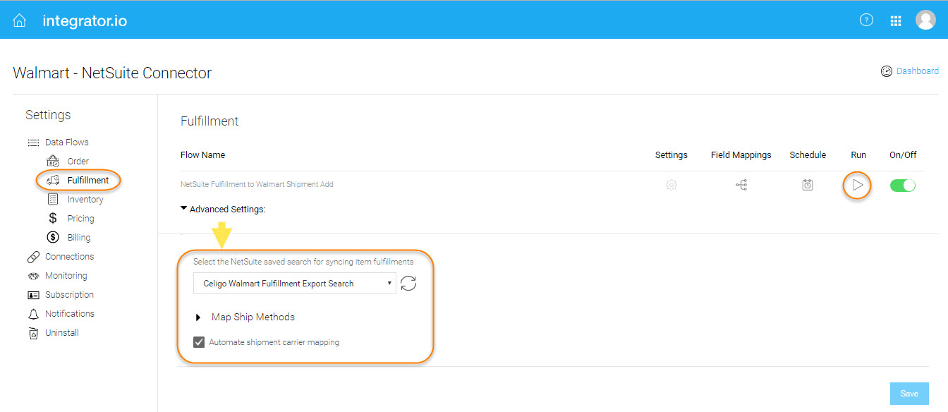Refresh the saved search list
This screenshot has width=948, height=412.
point(408,284)
